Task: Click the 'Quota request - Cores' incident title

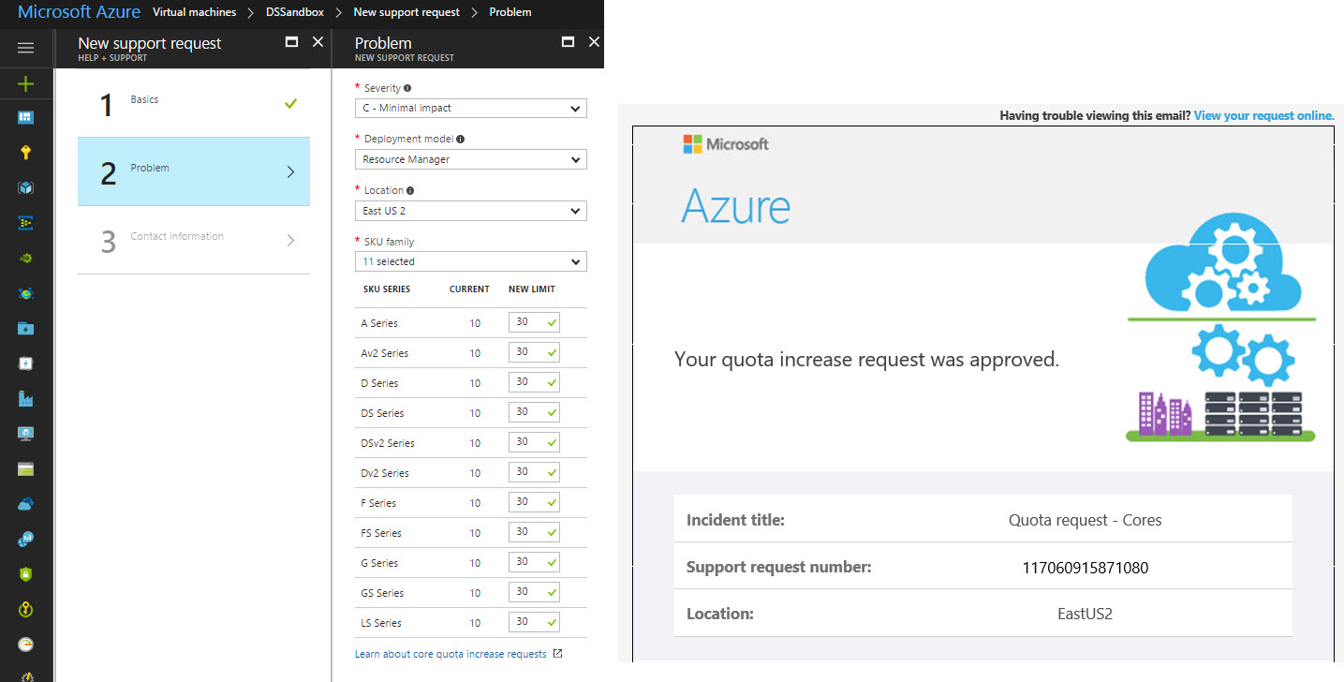Action: point(1086,520)
